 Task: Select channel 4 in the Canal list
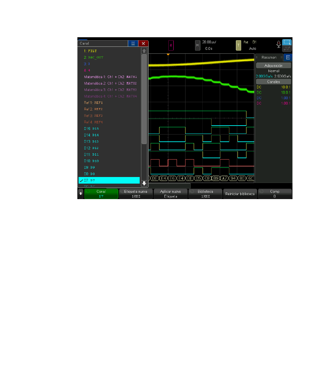pyautogui.click(x=109, y=70)
